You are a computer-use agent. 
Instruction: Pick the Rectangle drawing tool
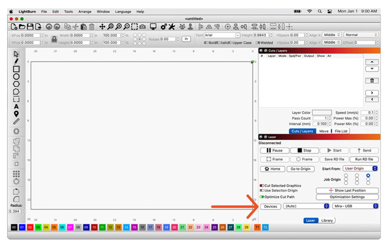click(16, 69)
